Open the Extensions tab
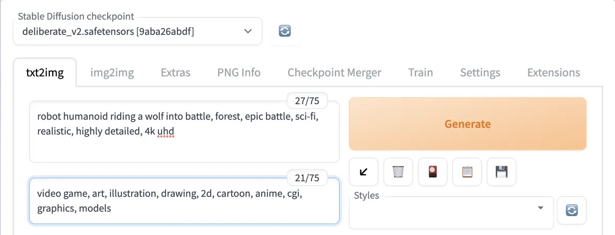The width and height of the screenshot is (615, 235). click(553, 73)
